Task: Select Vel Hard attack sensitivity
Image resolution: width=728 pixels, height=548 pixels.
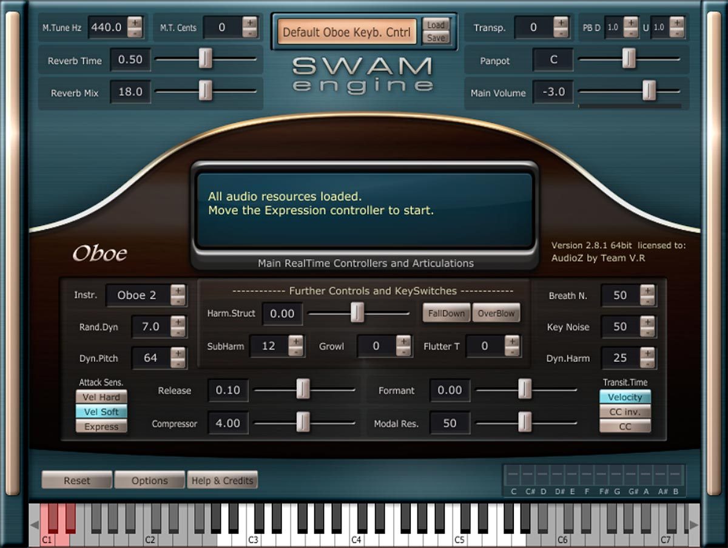Action: (101, 397)
